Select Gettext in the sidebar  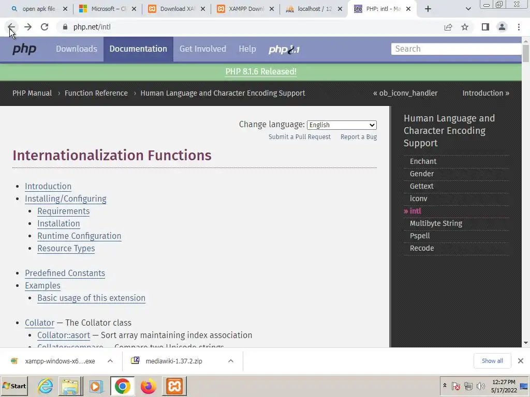click(x=421, y=186)
